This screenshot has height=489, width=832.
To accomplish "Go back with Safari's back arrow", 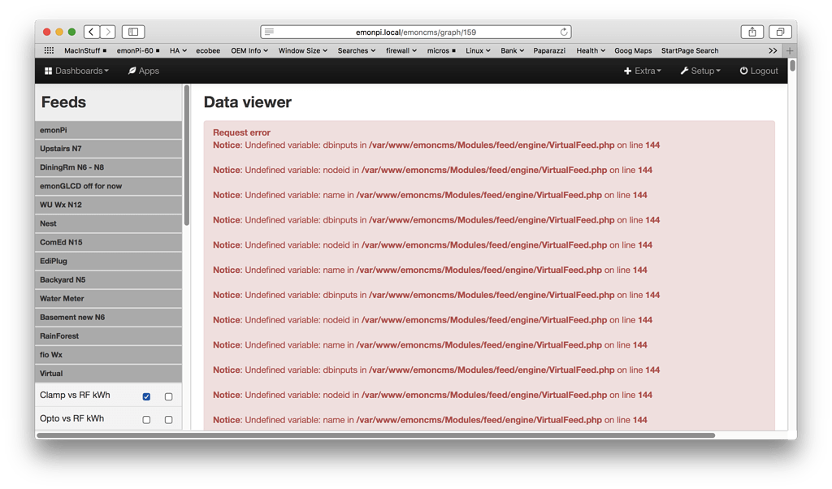I will 91,32.
